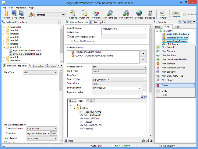Launch Test Workflow from the toolbar

[126, 14]
